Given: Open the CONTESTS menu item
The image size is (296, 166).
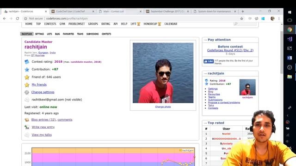Looking at the screenshot, I should coord(50,24).
